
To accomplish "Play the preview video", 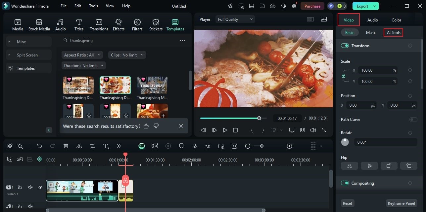I will click(x=225, y=130).
